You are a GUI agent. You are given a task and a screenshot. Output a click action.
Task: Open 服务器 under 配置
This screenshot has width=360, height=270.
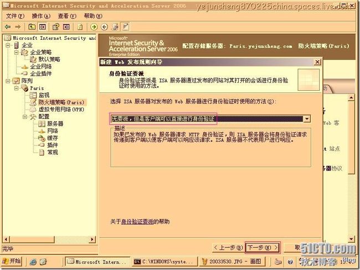coord(55,124)
